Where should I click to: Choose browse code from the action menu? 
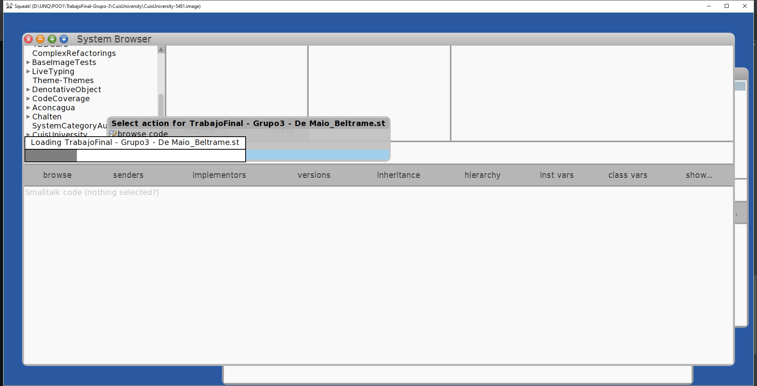pyautogui.click(x=142, y=134)
